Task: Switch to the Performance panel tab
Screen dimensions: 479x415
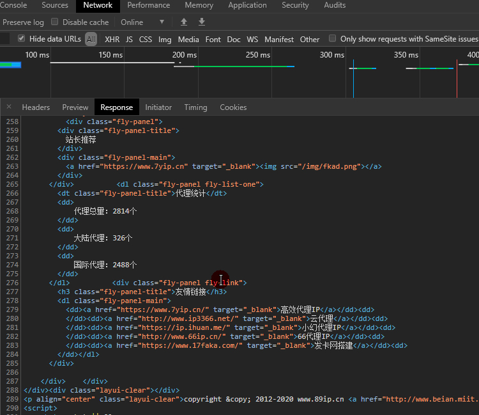Action: (x=148, y=5)
